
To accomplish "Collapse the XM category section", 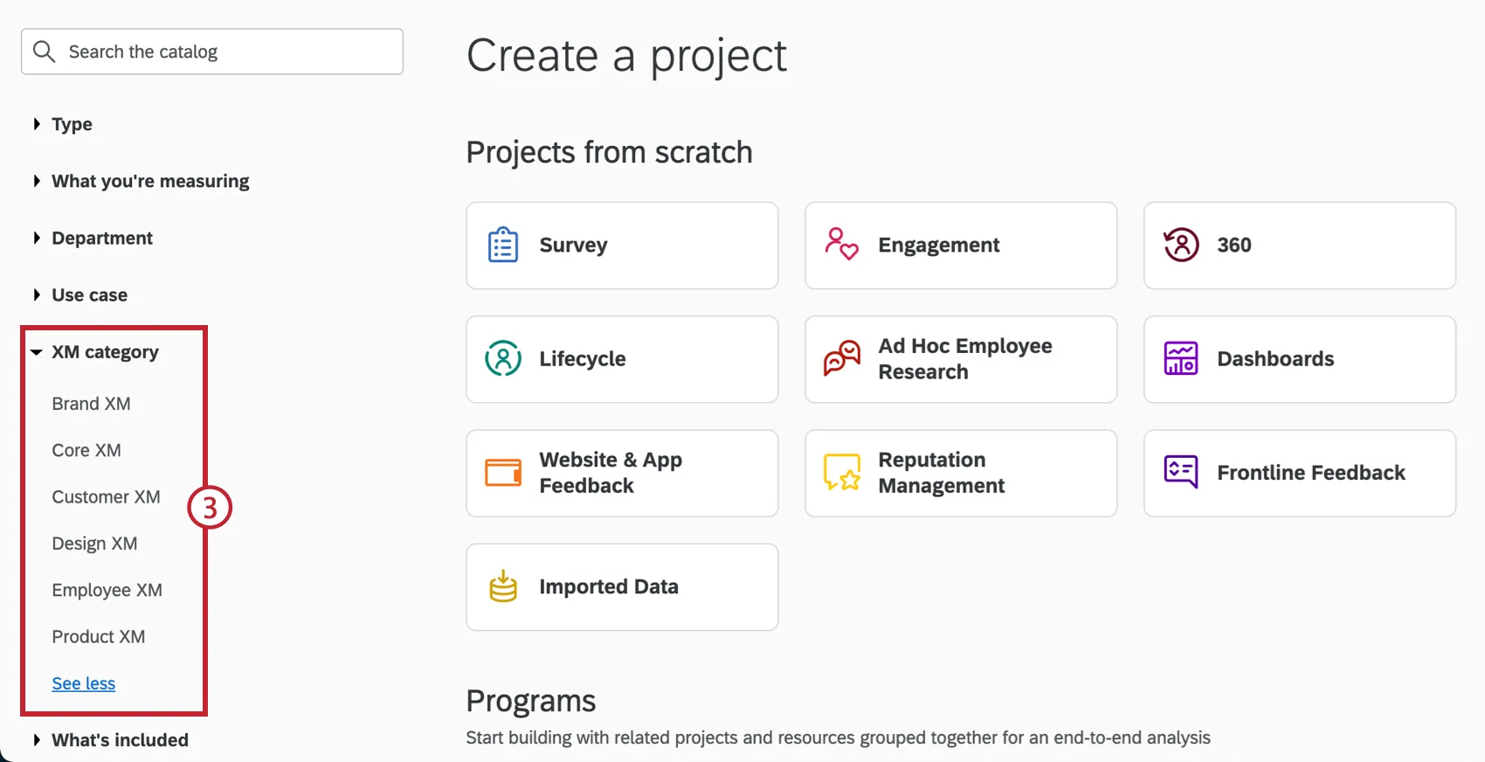I will [x=104, y=352].
